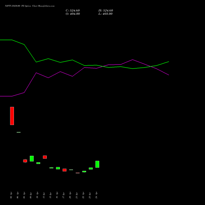Screen dimensions: 205x205
Task: Click the open value O: 404.00
Action: (x=73, y=14)
